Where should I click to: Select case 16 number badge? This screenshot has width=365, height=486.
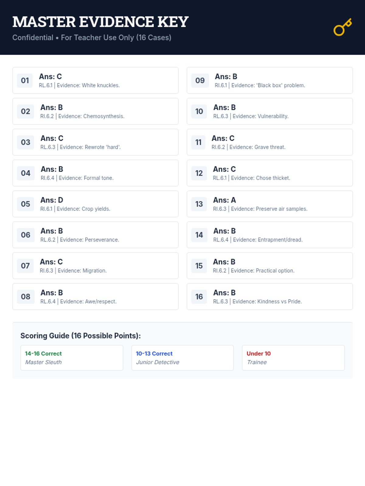199,297
